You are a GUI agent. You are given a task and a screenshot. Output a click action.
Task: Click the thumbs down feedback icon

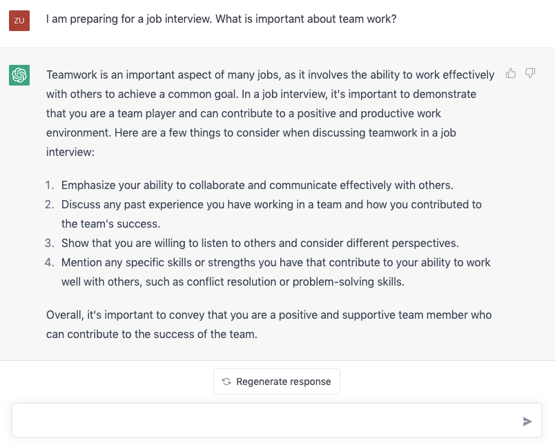[530, 73]
